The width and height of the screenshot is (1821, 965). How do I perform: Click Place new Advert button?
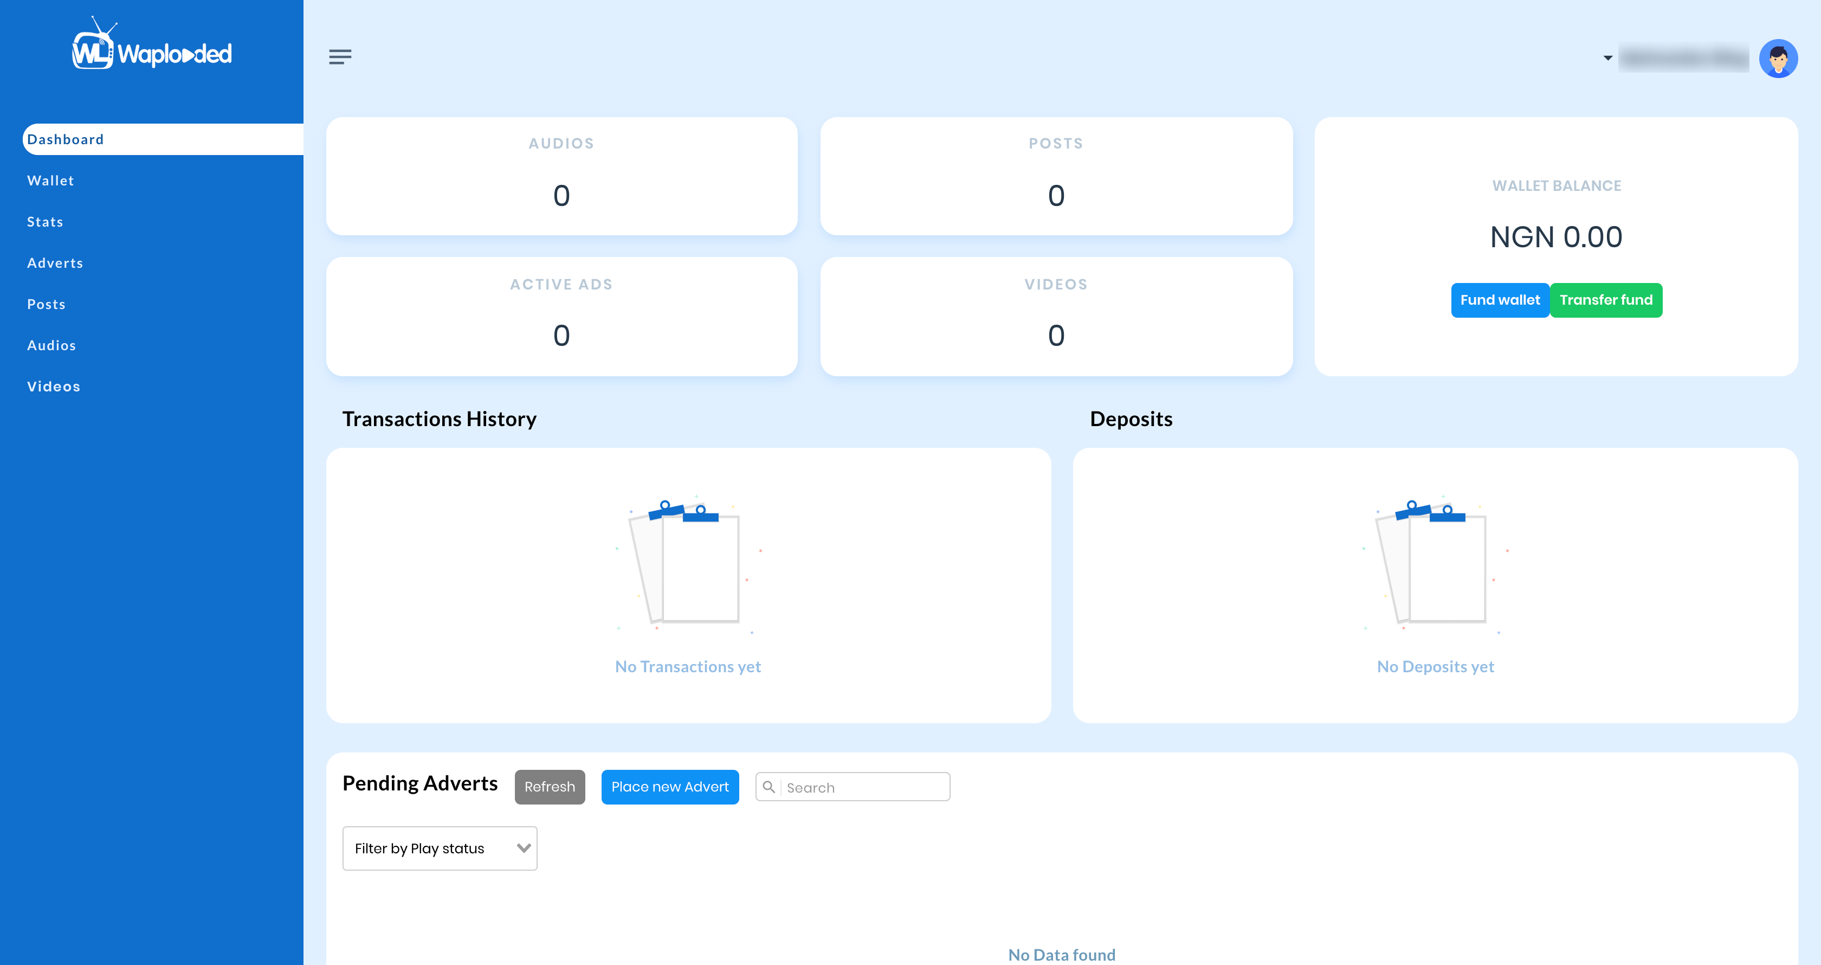670,787
